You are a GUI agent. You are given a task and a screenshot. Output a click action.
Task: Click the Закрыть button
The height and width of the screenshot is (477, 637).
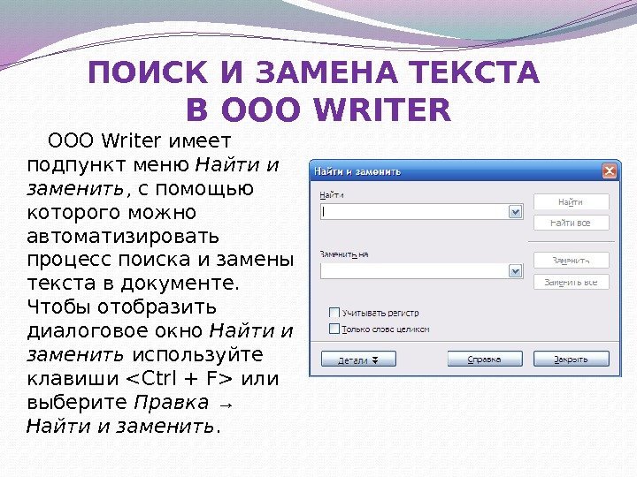572,360
